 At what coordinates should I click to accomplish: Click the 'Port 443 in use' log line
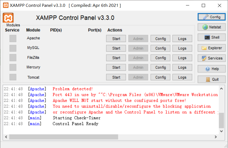[135, 95]
